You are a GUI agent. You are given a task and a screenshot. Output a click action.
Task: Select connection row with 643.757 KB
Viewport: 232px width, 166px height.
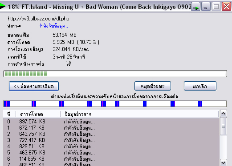pos(111,134)
